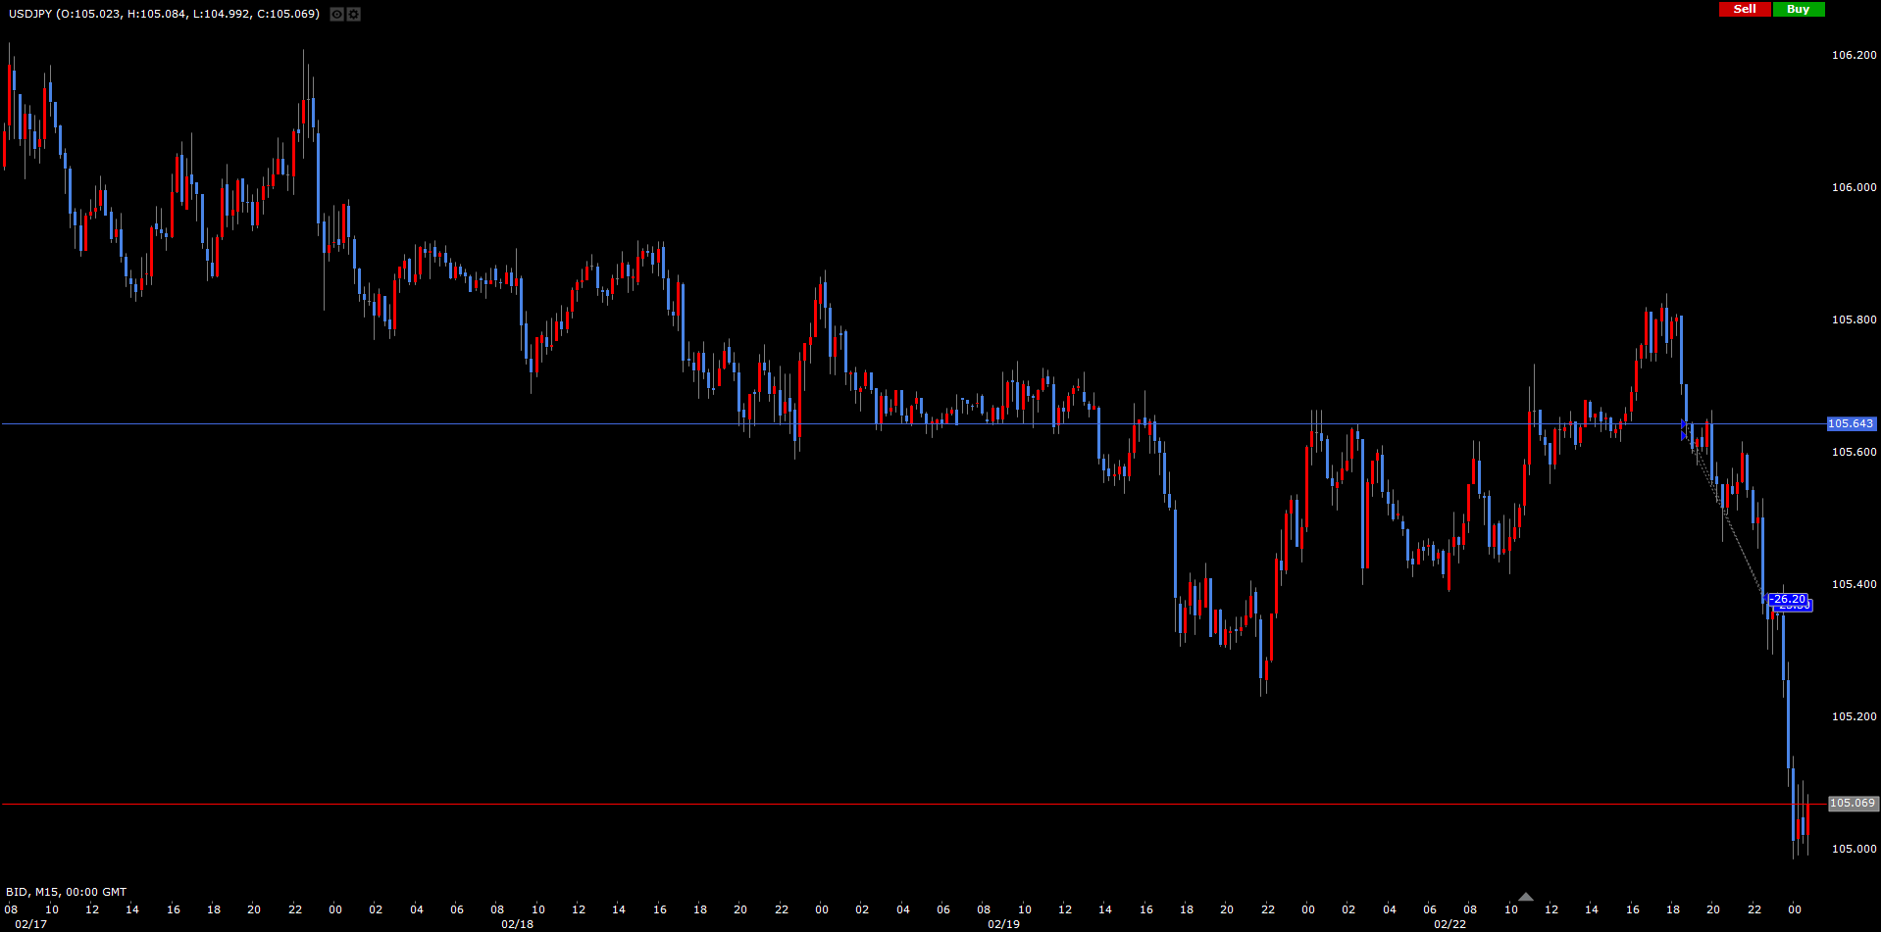Screen dimensions: 1881x932
Task: Click the 105.000 price axis label
Action: [1854, 849]
